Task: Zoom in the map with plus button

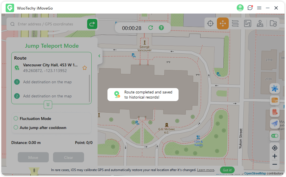Action: [274, 156]
